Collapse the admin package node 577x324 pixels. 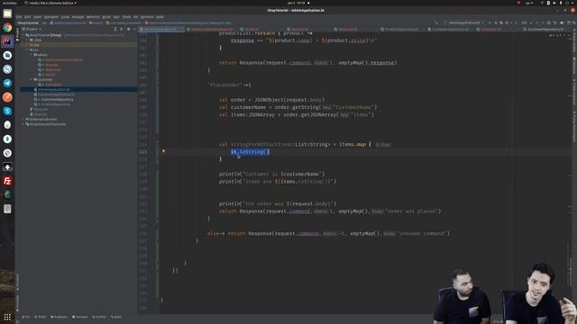click(x=32, y=55)
